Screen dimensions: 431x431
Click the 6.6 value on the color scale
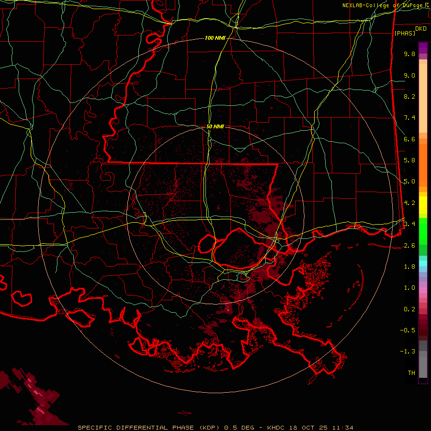point(409,139)
